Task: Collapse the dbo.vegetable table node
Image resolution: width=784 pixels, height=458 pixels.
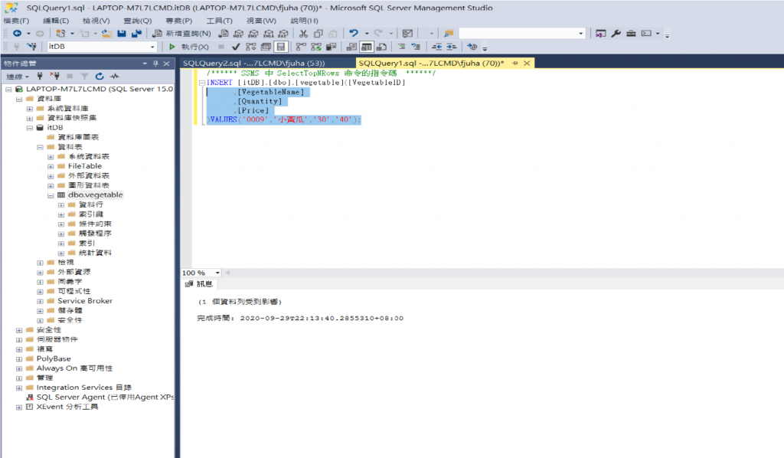Action: (51, 195)
